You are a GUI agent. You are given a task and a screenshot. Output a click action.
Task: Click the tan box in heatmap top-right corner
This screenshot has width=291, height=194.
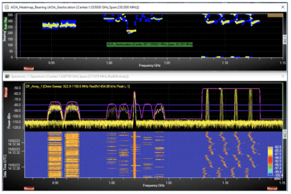click(x=275, y=15)
